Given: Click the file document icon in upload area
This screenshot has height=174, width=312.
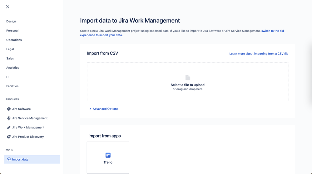Looking at the screenshot, I should pyautogui.click(x=187, y=77).
